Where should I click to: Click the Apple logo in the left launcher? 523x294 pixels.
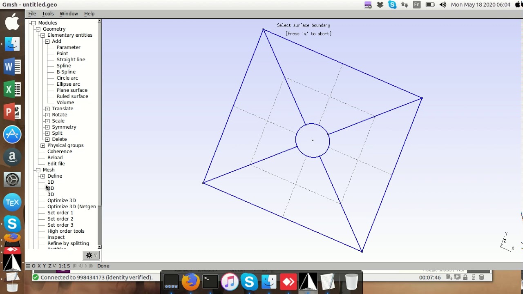[x=12, y=22]
